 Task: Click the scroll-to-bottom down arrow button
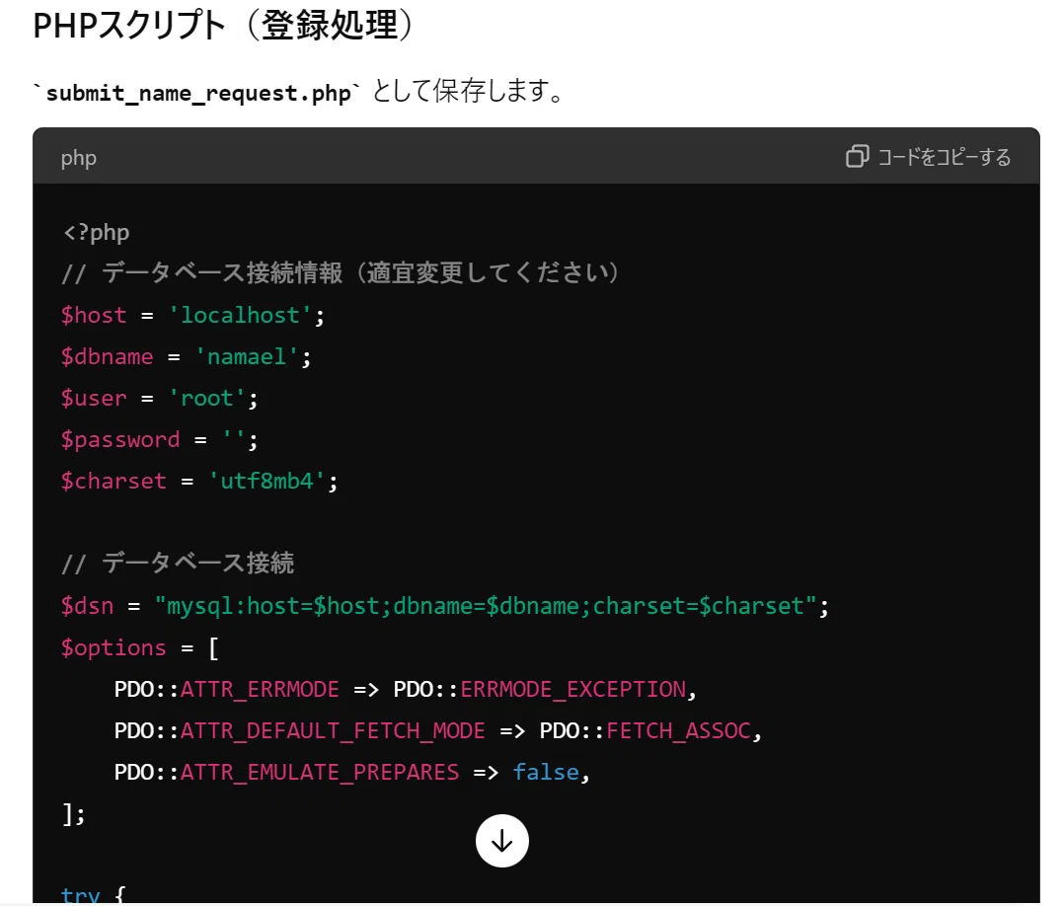point(501,841)
